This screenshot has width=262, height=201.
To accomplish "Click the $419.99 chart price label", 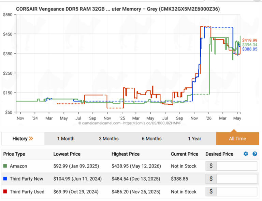I will click(250, 40).
